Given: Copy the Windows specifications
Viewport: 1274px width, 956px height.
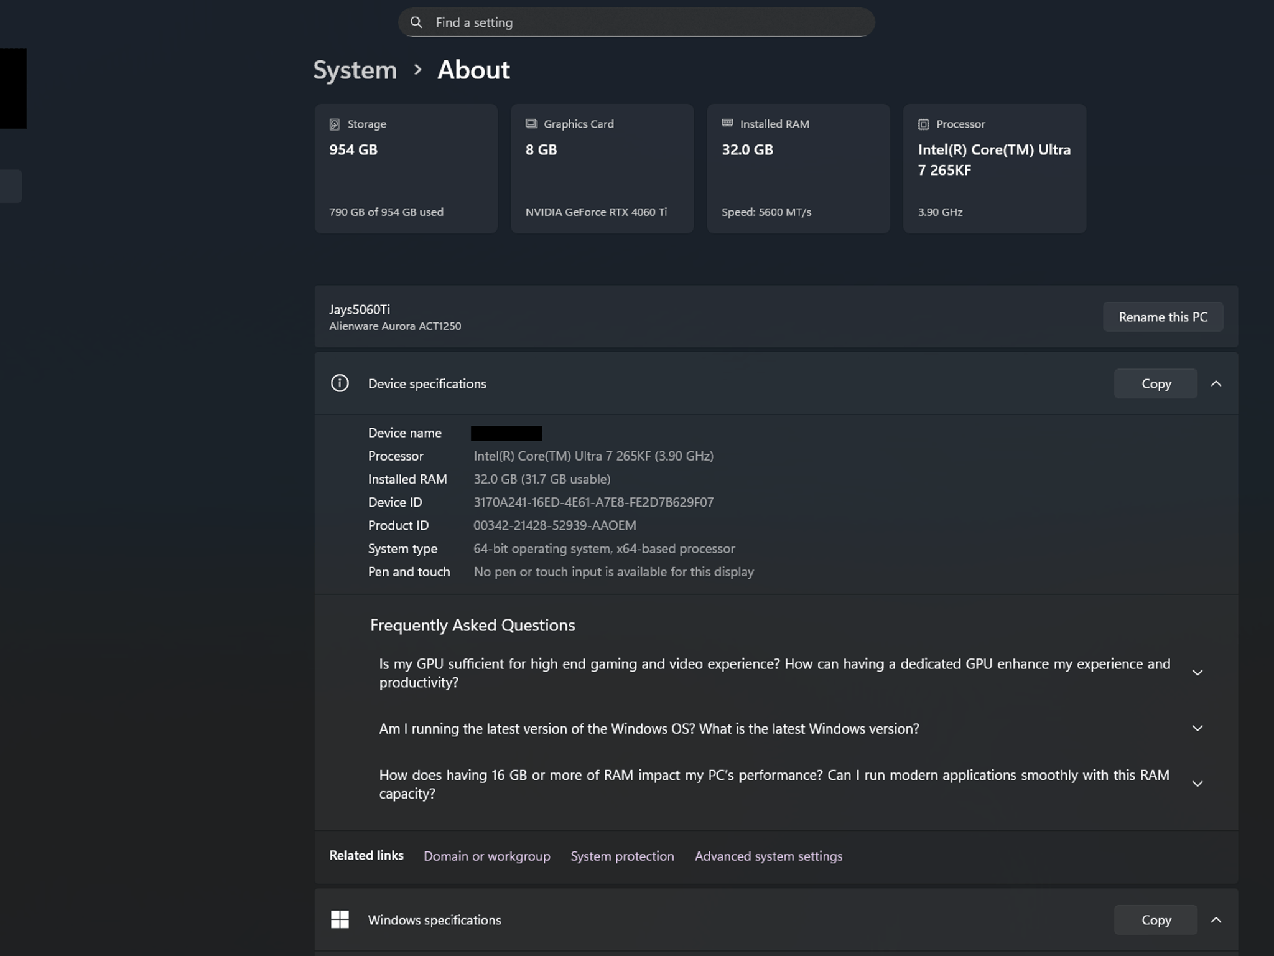Looking at the screenshot, I should tap(1156, 920).
